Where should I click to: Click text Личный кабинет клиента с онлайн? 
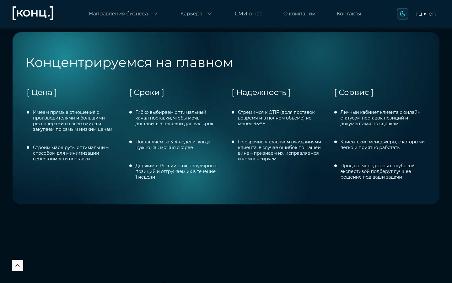(x=380, y=118)
